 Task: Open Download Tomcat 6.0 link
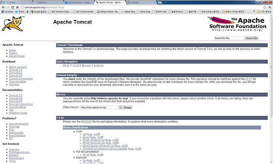pos(16,73)
